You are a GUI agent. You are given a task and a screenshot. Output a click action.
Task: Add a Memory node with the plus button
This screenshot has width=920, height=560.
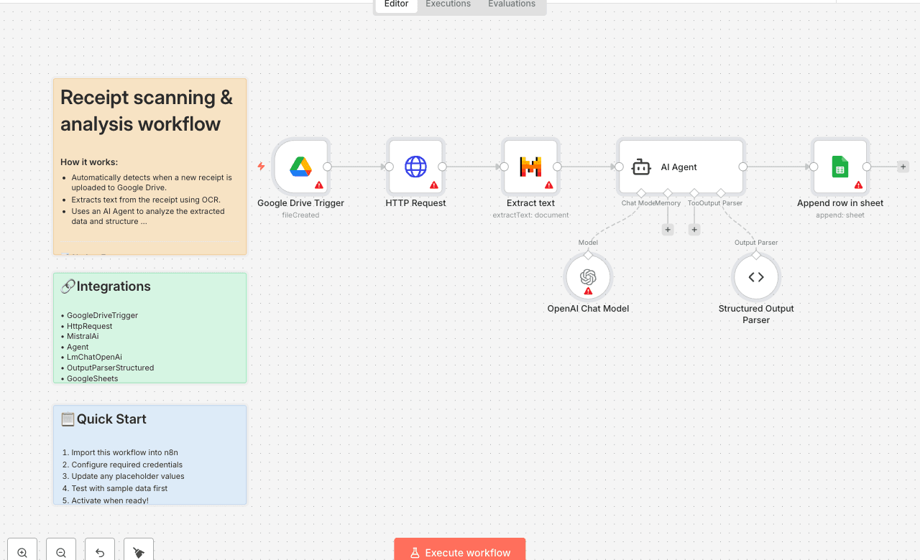point(667,229)
